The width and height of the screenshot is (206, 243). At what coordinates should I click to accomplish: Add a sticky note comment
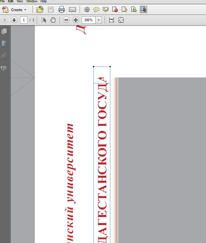pyautogui.click(x=96, y=10)
